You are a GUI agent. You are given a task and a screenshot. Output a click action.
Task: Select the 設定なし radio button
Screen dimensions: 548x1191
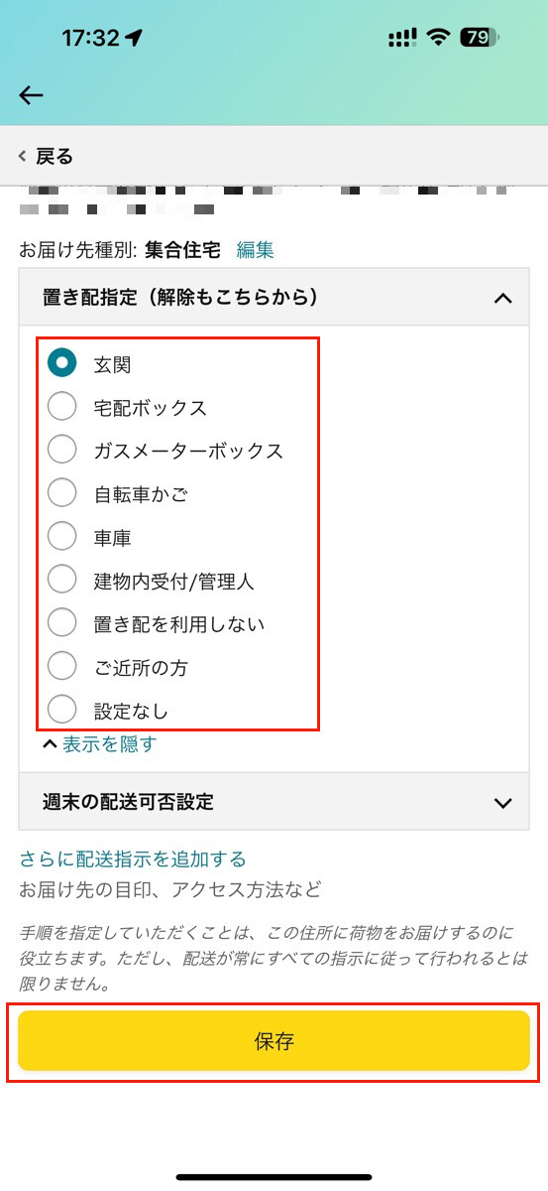(61, 710)
